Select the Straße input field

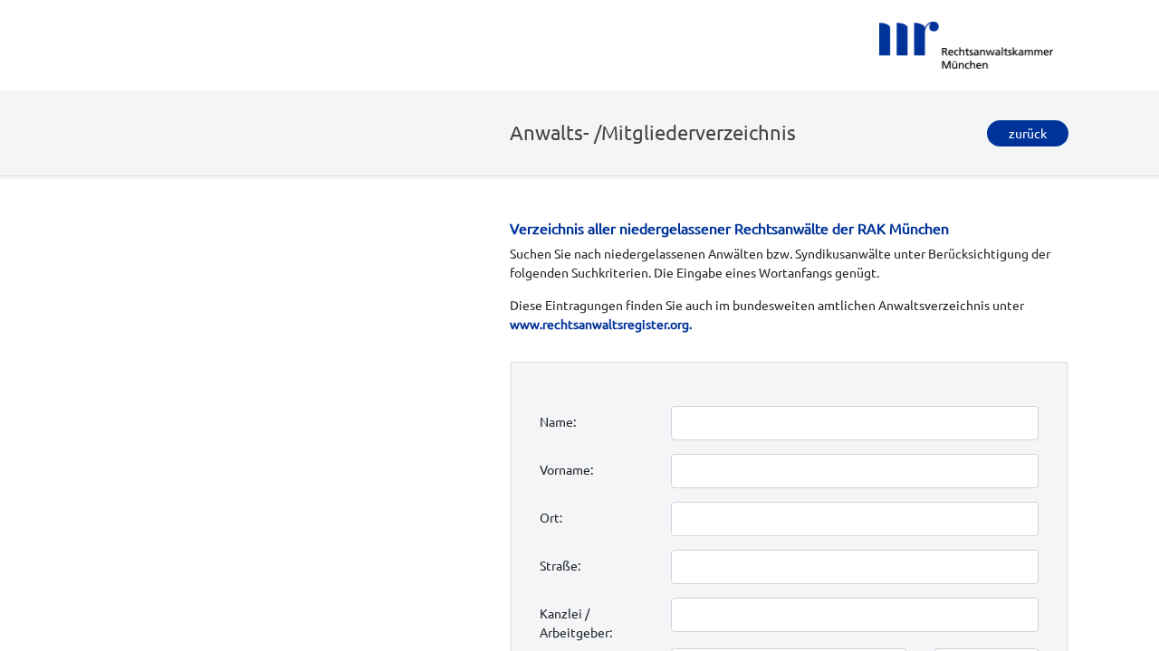pos(855,567)
